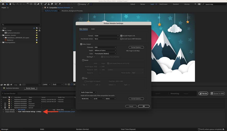Click OK in Output Module Settings
227x131 pixels.
144,106
